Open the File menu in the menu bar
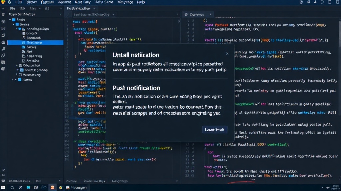This screenshot has height=191, width=341. [x=19, y=2]
